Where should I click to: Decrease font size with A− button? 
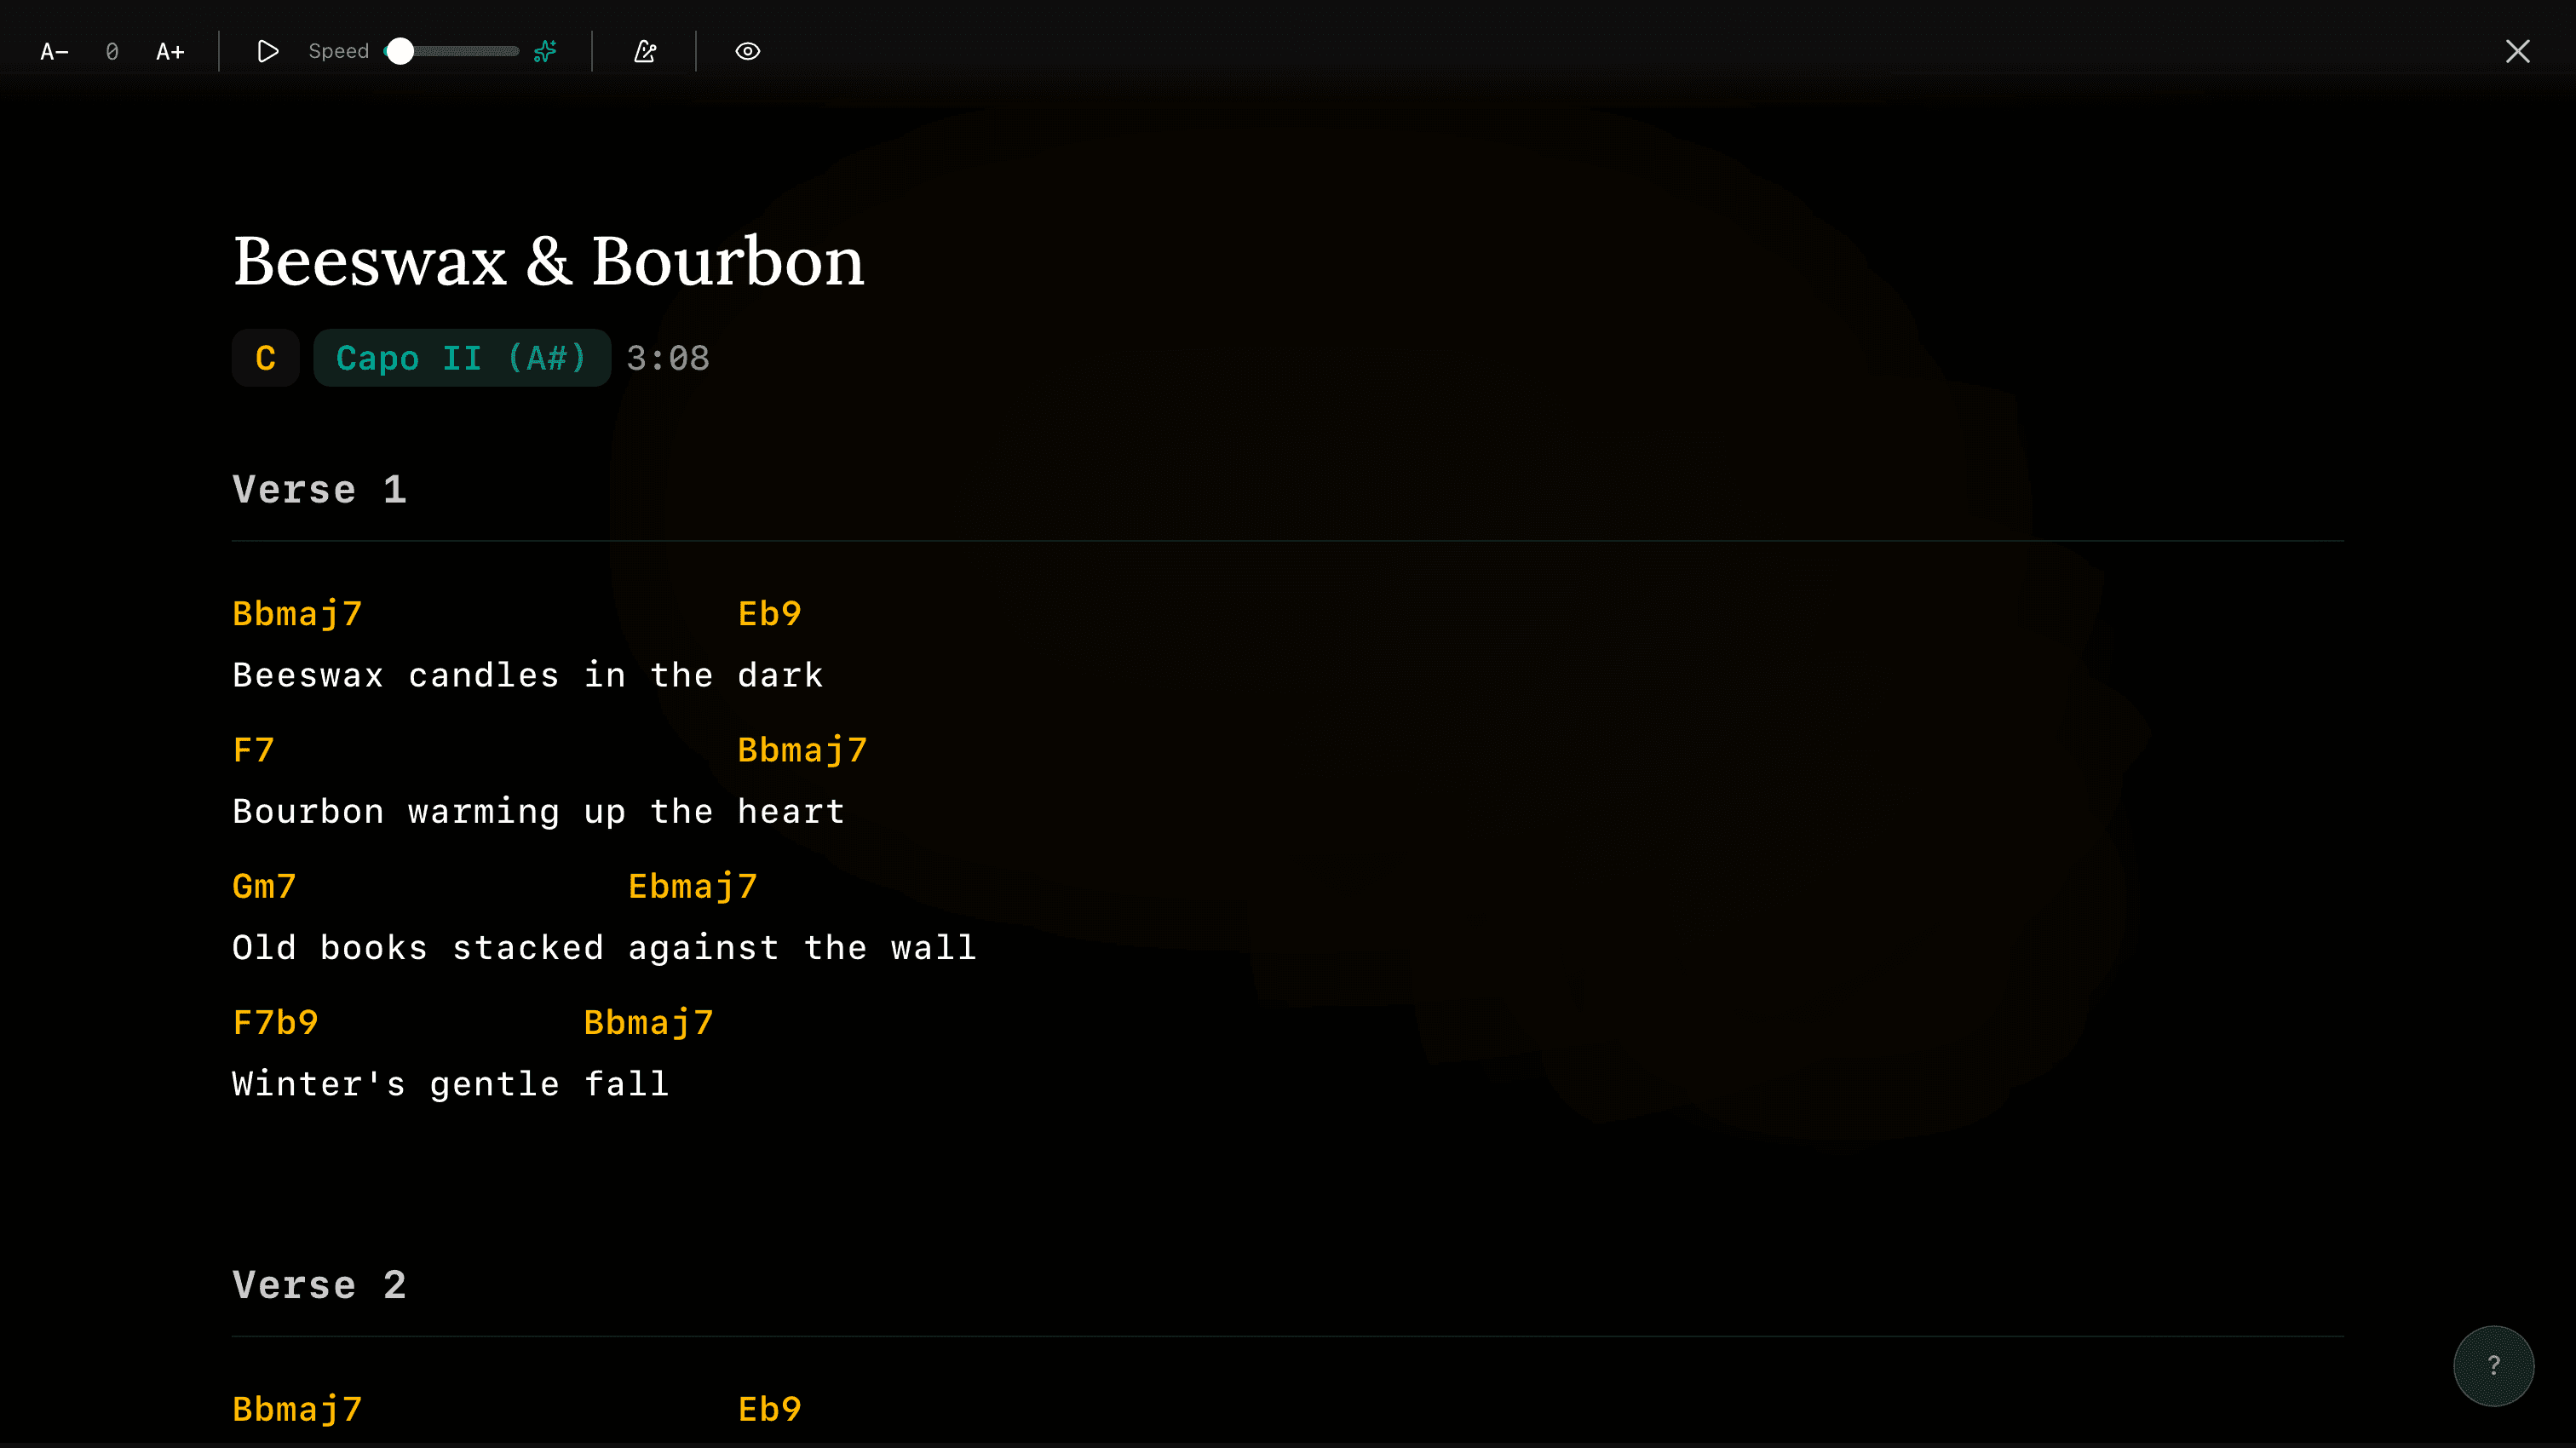54,52
